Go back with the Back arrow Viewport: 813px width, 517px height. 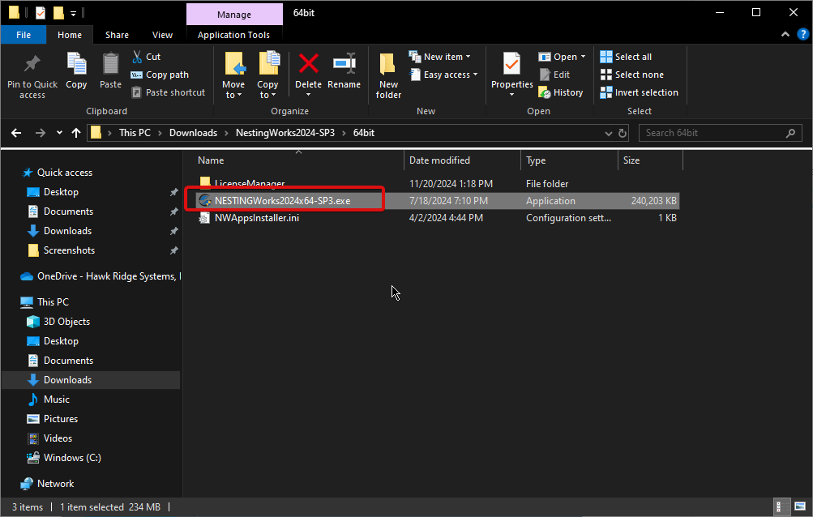coord(16,133)
